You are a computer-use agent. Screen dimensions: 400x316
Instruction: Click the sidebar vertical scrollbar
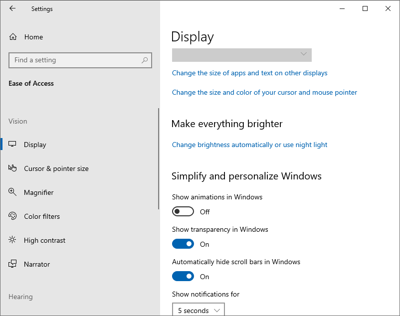point(159,159)
